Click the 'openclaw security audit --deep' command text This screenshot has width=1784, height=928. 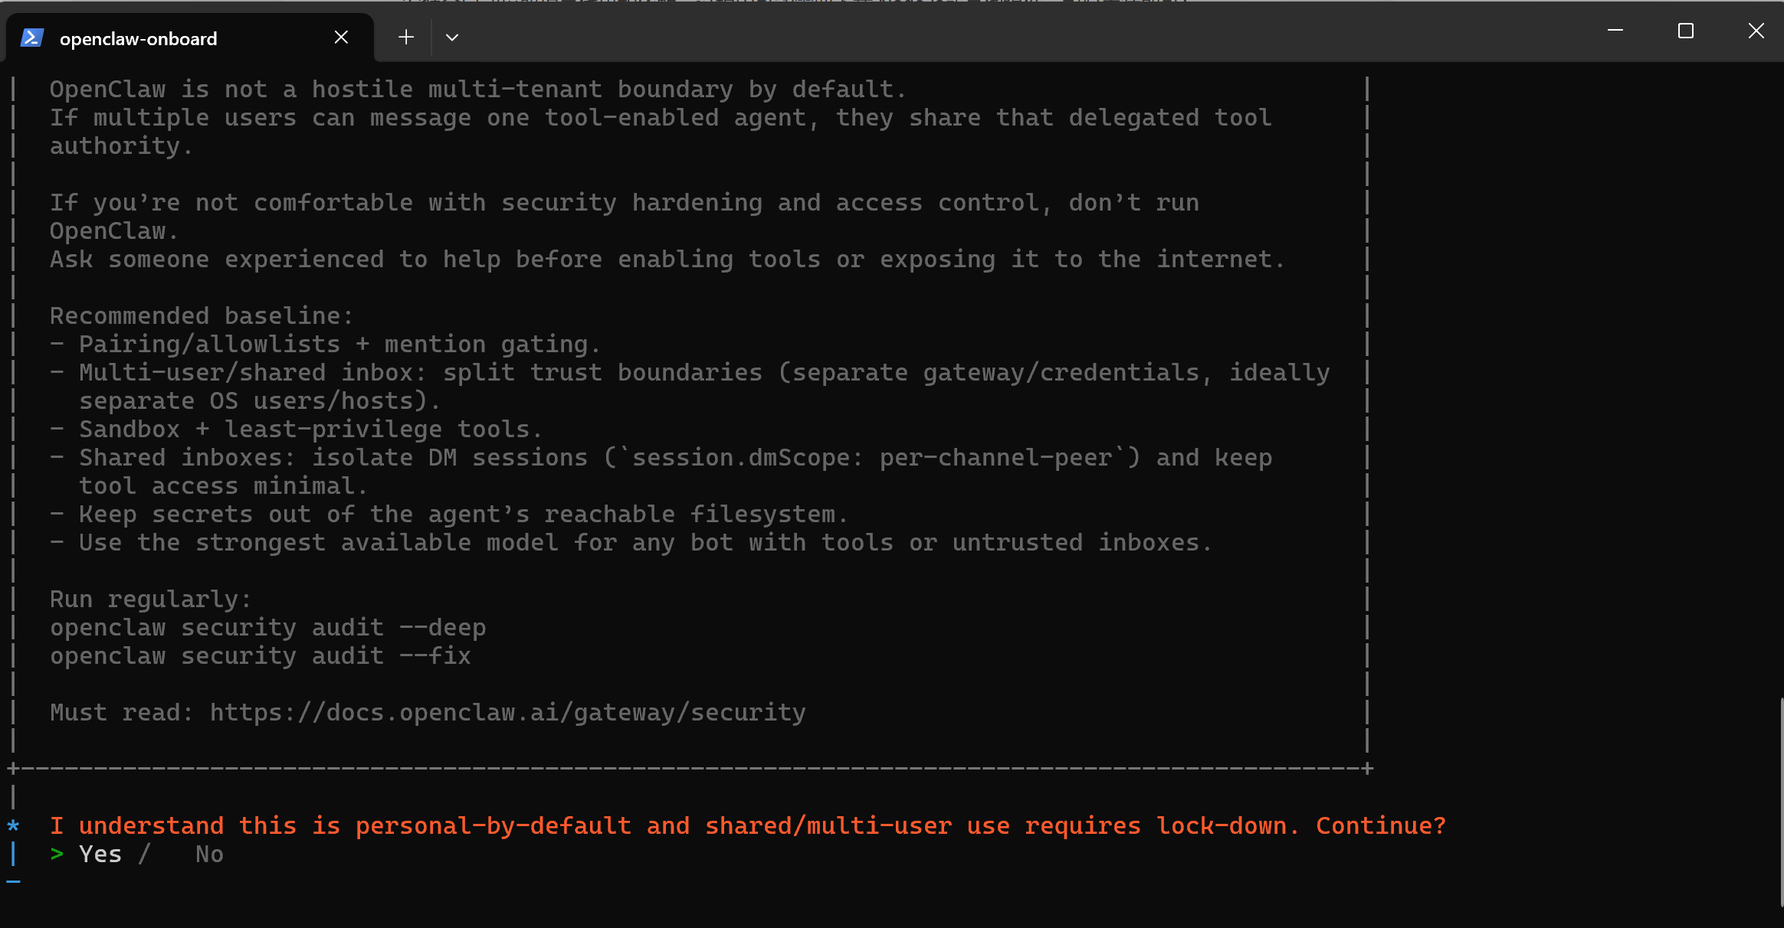[267, 627]
